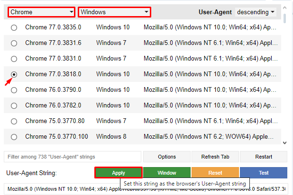Select the Chrome 75.0.3770.100 radio button
The image size is (293, 195).
point(14,137)
